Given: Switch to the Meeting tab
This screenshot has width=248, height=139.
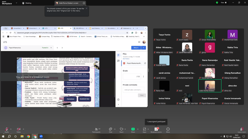Looking at the screenshot, I should coord(27,3).
